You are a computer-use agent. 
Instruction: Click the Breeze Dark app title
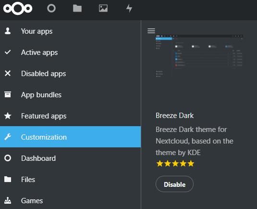pos(175,116)
